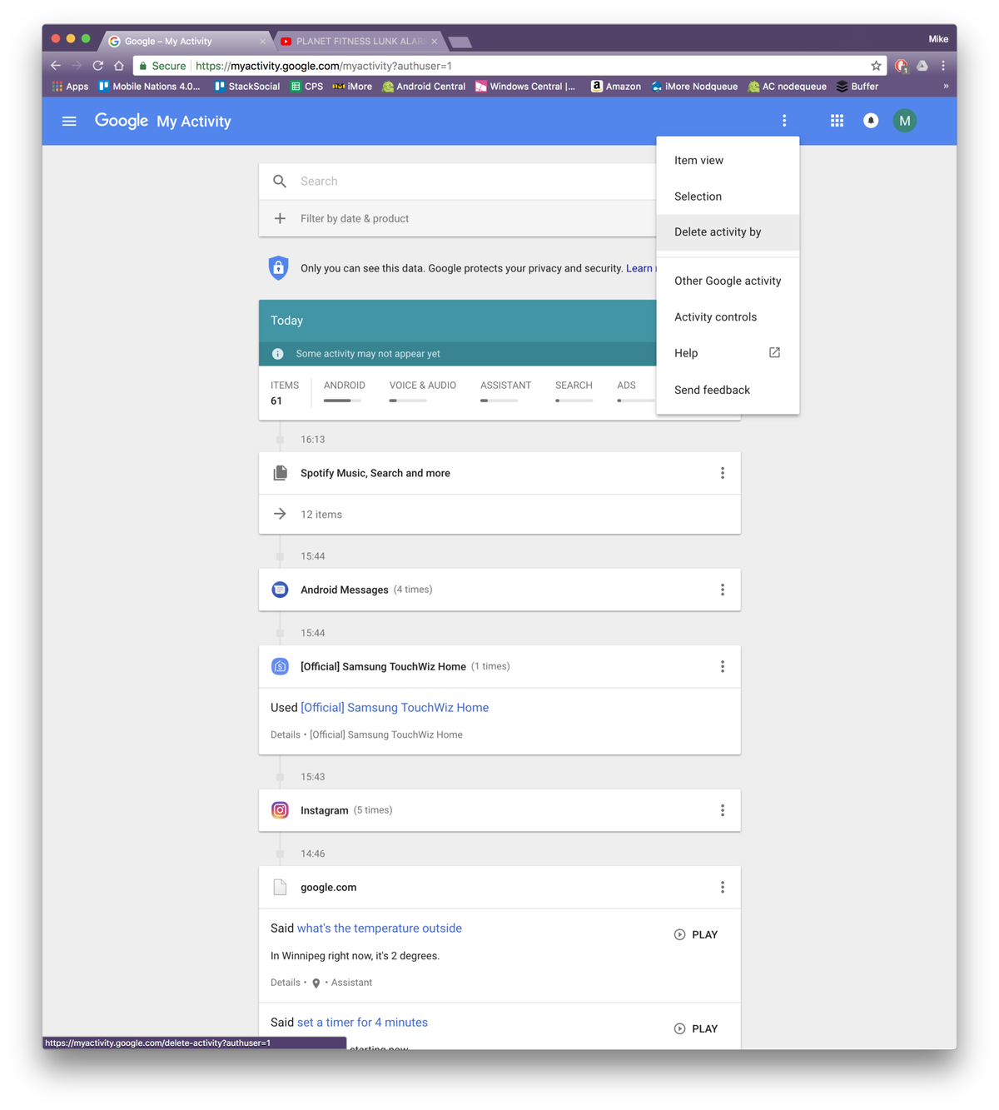The width and height of the screenshot is (999, 1110).
Task: Open the navigation hamburger menu
Action: coord(69,121)
